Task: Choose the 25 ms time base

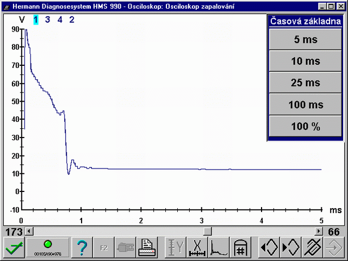Action: pyautogui.click(x=305, y=83)
